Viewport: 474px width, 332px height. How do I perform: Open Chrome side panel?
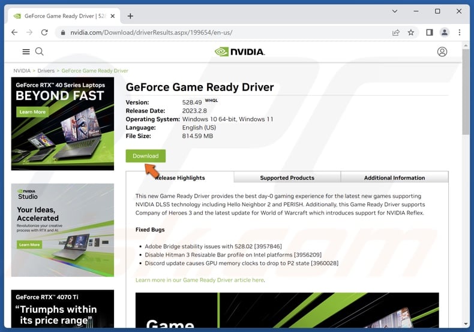coord(429,32)
